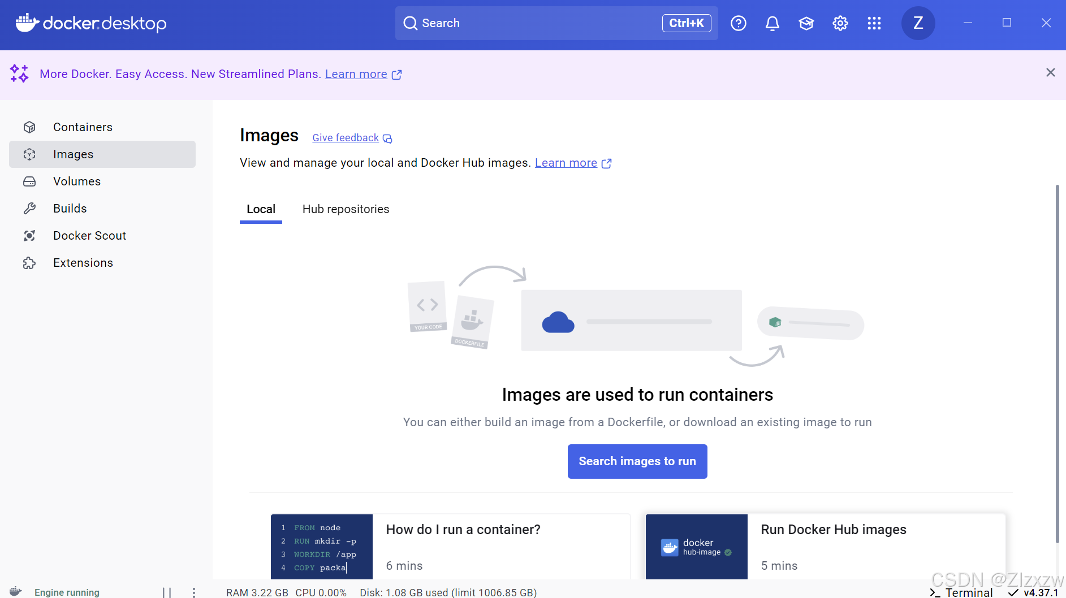Click the 5 mins duration label
The image size is (1066, 598).
point(779,566)
